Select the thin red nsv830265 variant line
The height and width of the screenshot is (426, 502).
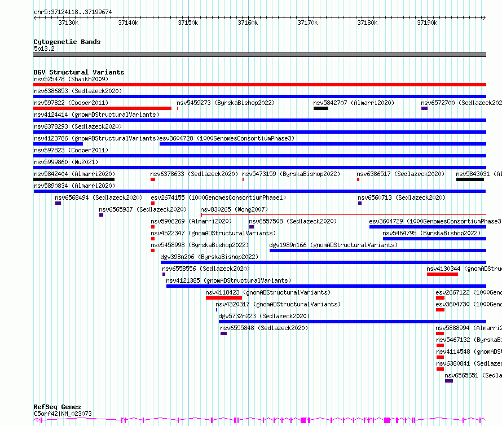(x=344, y=214)
